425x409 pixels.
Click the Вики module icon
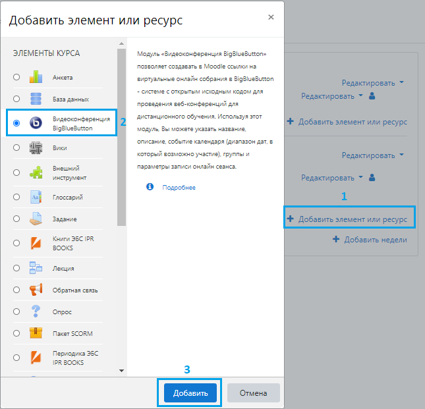point(36,148)
